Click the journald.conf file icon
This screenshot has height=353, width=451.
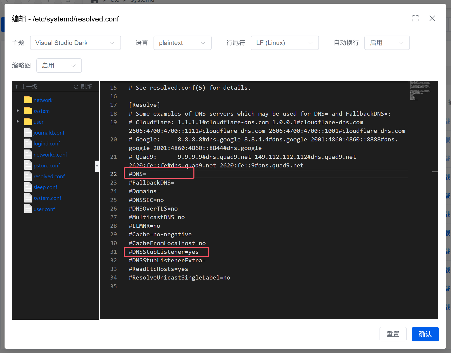28,133
